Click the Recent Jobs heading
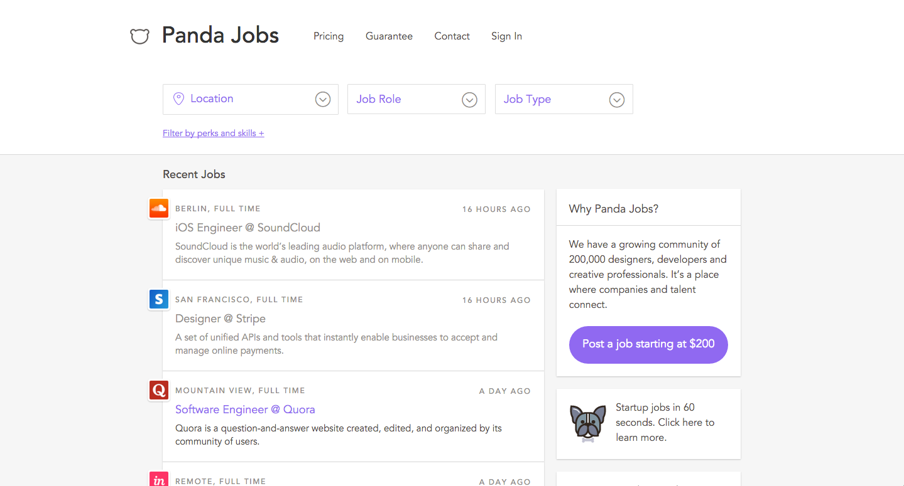 click(x=194, y=174)
